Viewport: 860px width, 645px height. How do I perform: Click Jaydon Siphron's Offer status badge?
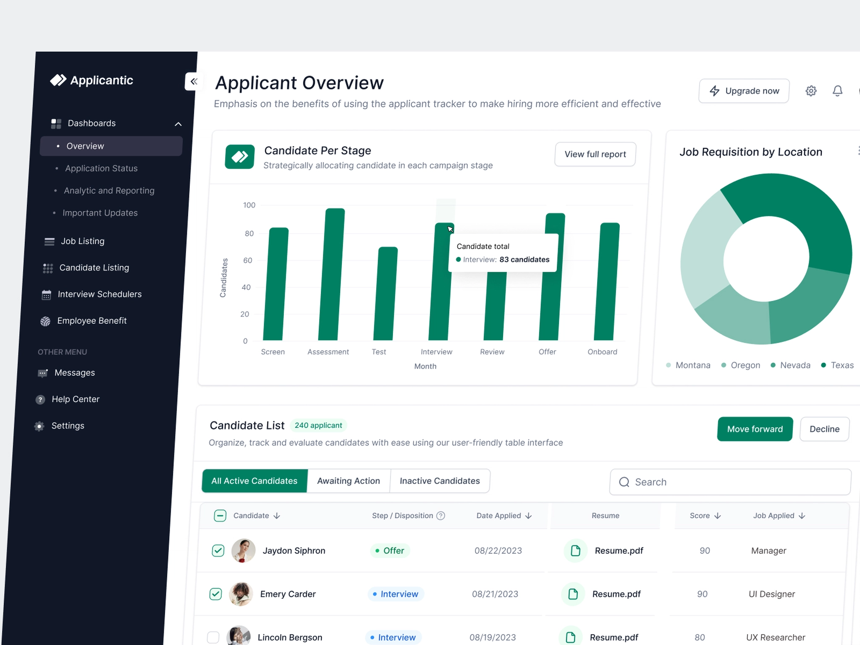point(390,551)
